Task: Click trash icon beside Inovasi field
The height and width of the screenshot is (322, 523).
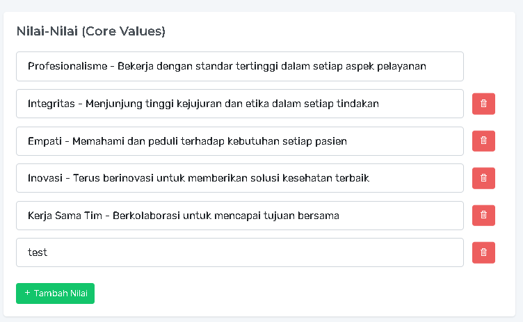Action: [483, 178]
